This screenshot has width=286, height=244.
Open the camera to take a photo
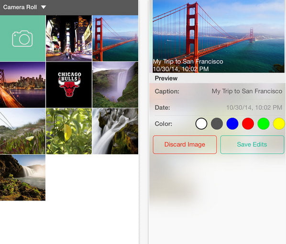pos(22,38)
